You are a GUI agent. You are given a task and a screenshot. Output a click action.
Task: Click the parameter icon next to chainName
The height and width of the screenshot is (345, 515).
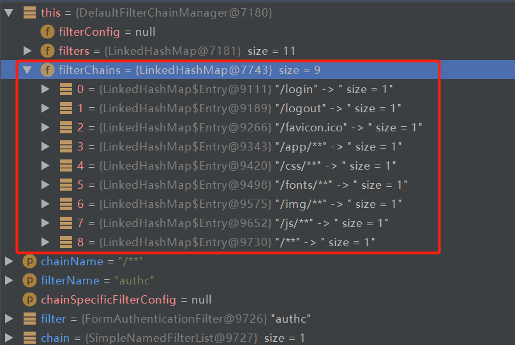pyautogui.click(x=29, y=261)
